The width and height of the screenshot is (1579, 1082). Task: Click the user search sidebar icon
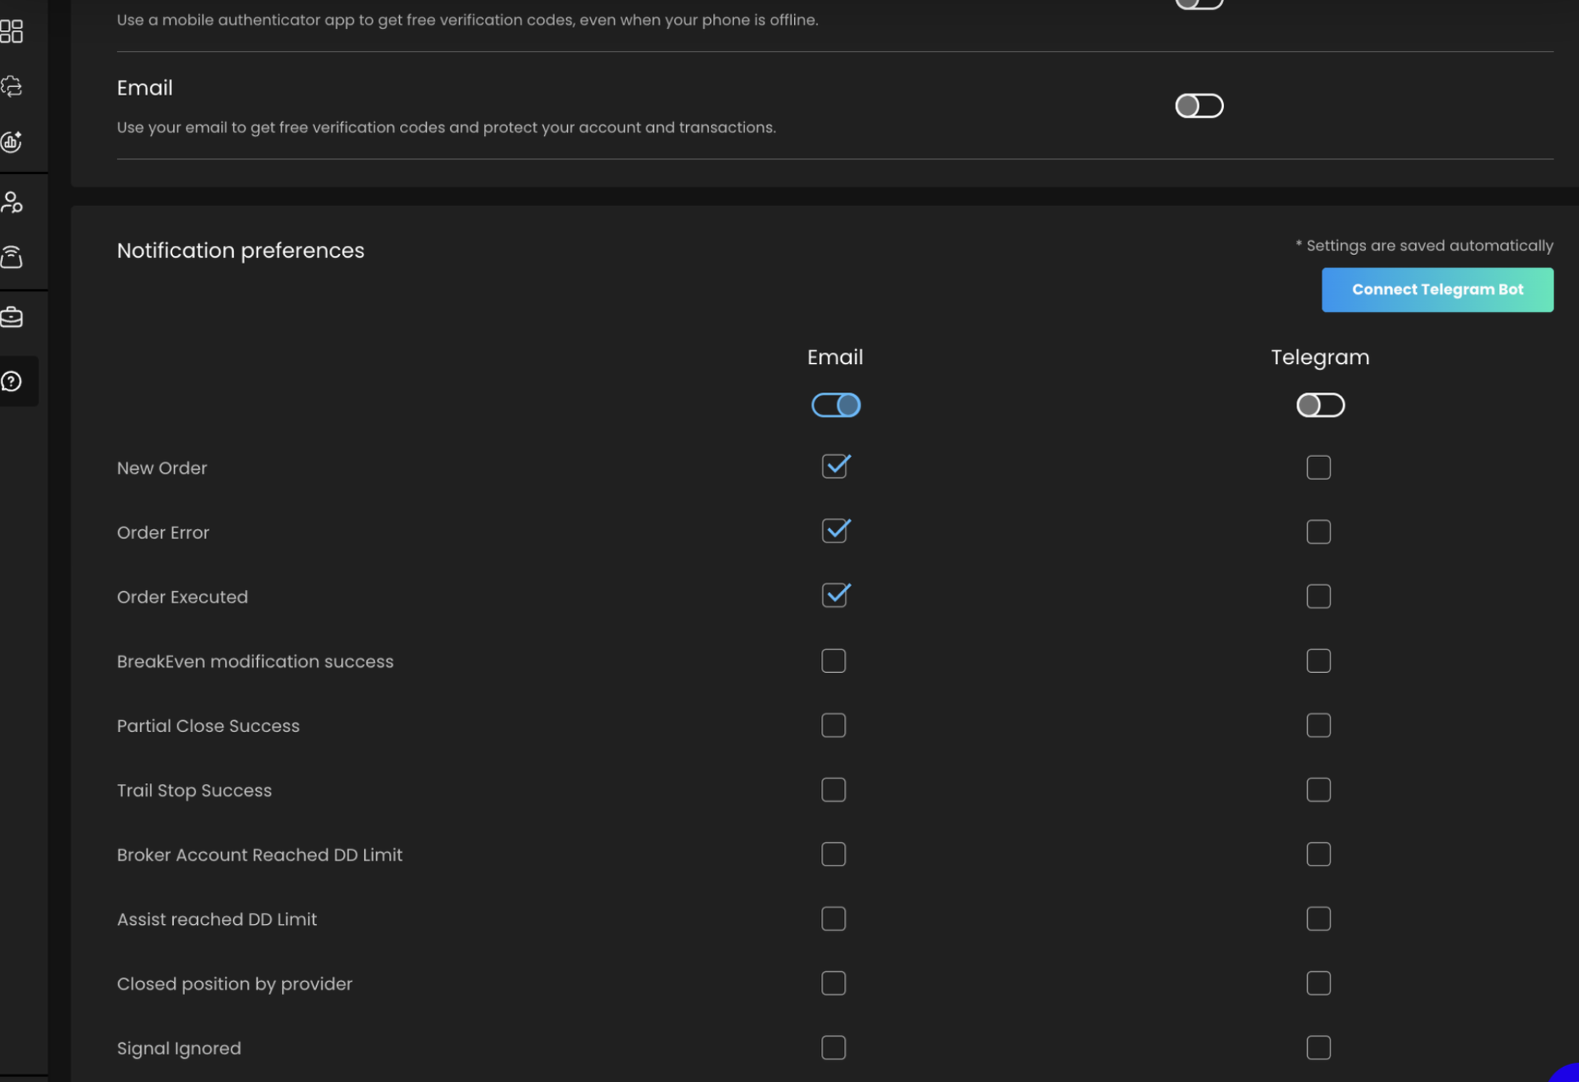(12, 202)
